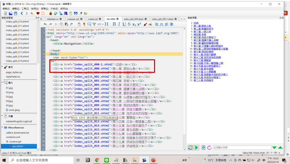The height and width of the screenshot is (164, 290).
Task: Click the 目錄 link in preview
Action: click(196, 23)
